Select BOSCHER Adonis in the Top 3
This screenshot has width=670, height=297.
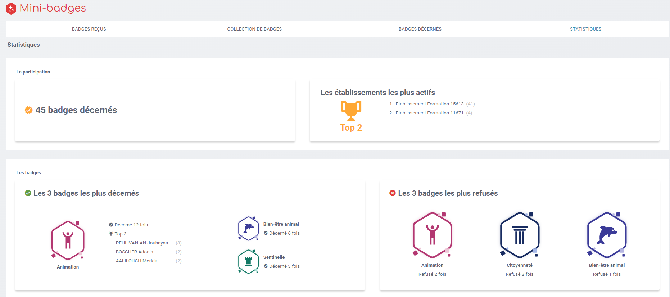point(134,252)
